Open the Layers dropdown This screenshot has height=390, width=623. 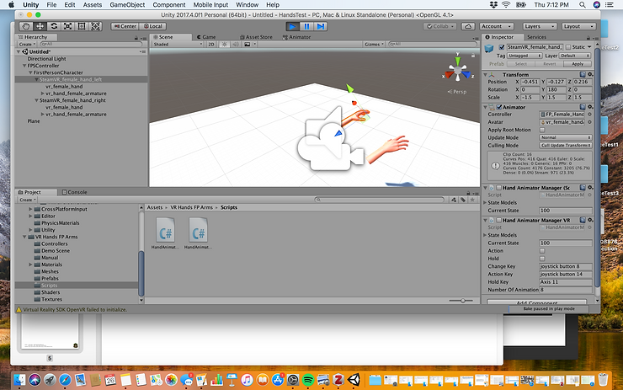click(539, 26)
